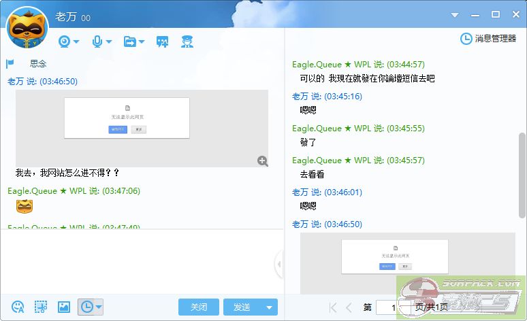Open history panel screenshot thumbnail
Screen dimensions: 527x321
click(407, 264)
